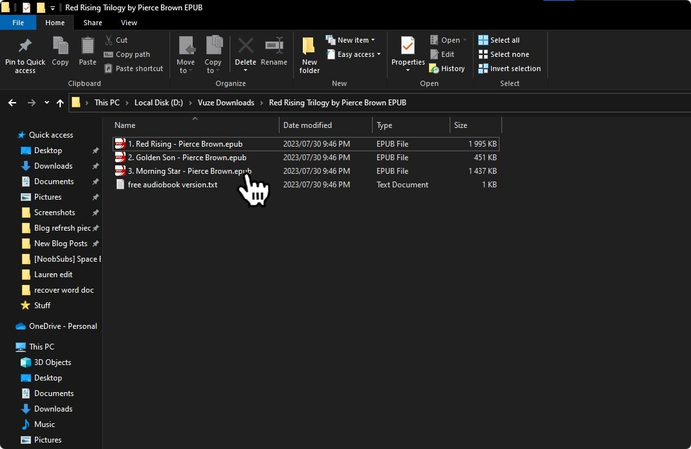Create a New folder
691x449 pixels.
click(x=309, y=54)
